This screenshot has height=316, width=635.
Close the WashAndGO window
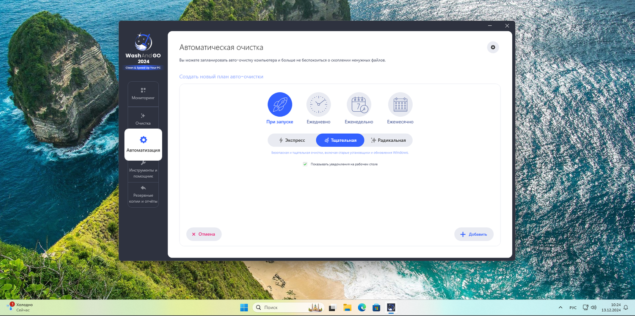507,26
